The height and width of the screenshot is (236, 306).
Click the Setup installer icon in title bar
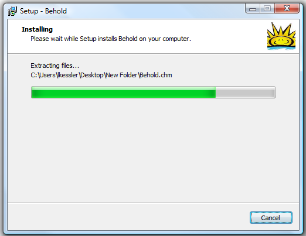point(12,11)
